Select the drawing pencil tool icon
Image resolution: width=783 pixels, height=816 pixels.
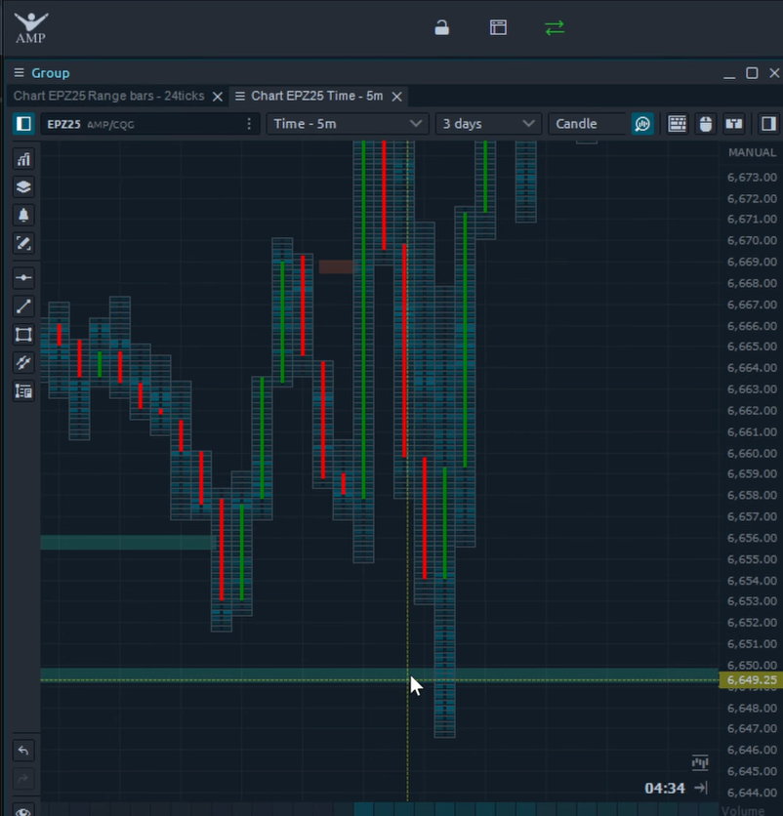click(x=23, y=243)
